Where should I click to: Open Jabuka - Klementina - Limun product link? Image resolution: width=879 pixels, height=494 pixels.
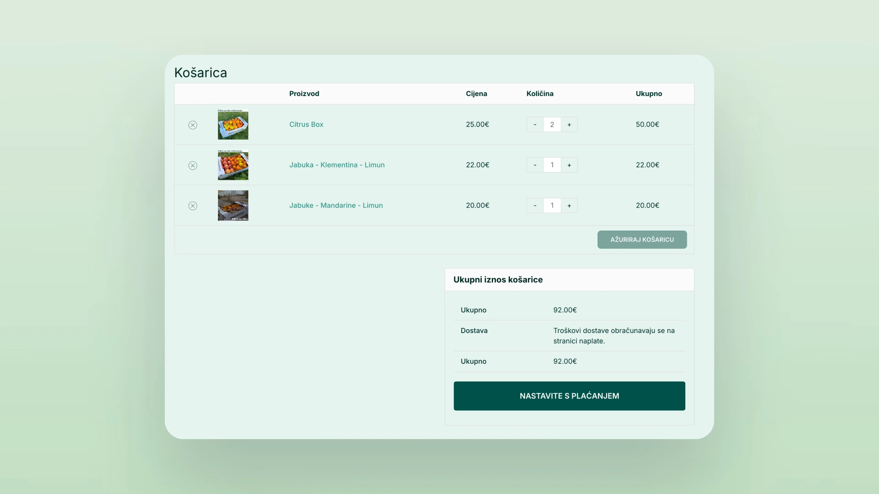click(x=336, y=165)
